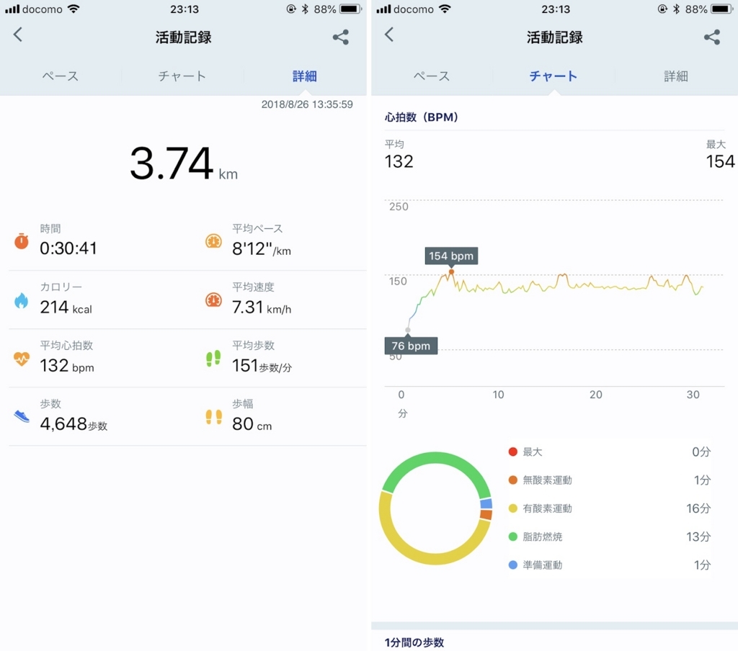This screenshot has height=651, width=738.
Task: Tap the orange 無酸素運動 legend dot
Action: pos(513,480)
